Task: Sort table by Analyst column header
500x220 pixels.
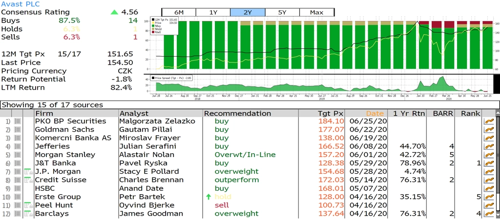Action: coord(161,113)
